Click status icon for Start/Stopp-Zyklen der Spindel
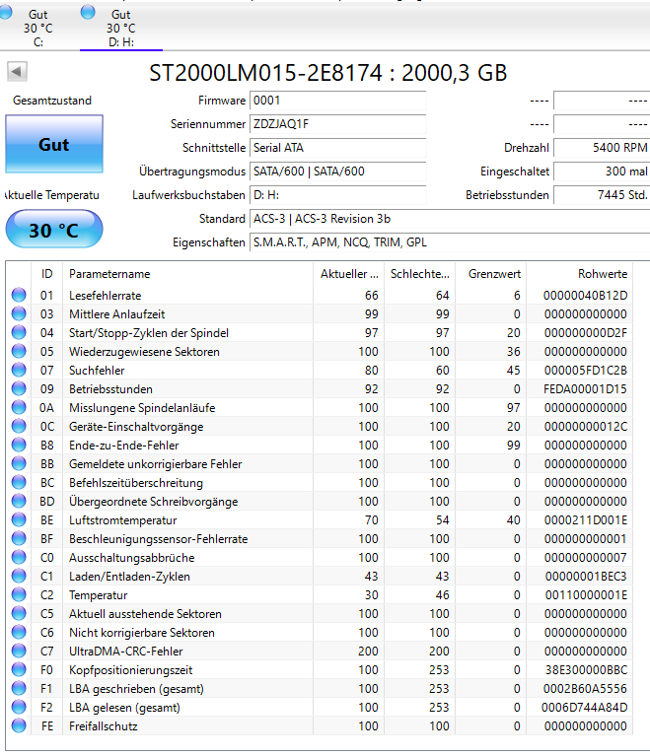Screen dimensions: 650x756 (x=19, y=332)
